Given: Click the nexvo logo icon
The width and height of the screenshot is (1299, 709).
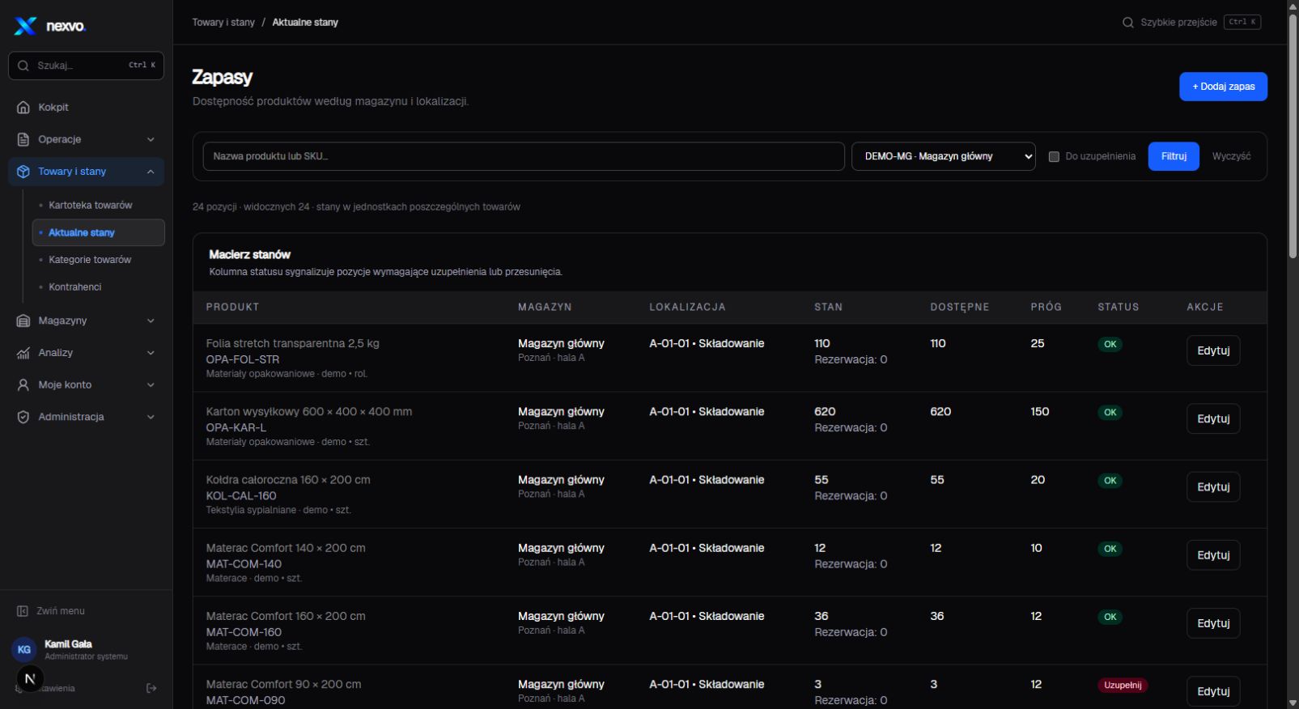Looking at the screenshot, I should 25,26.
